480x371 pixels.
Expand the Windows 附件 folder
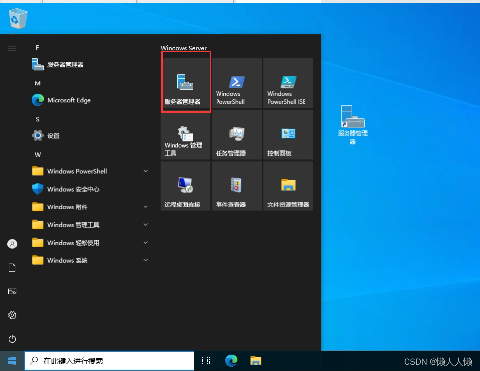click(x=145, y=206)
